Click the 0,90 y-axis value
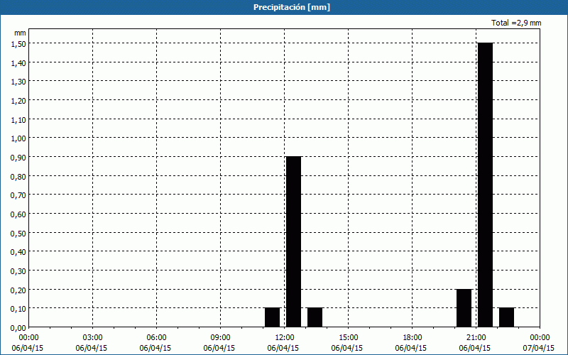568x355 pixels. [x=18, y=157]
